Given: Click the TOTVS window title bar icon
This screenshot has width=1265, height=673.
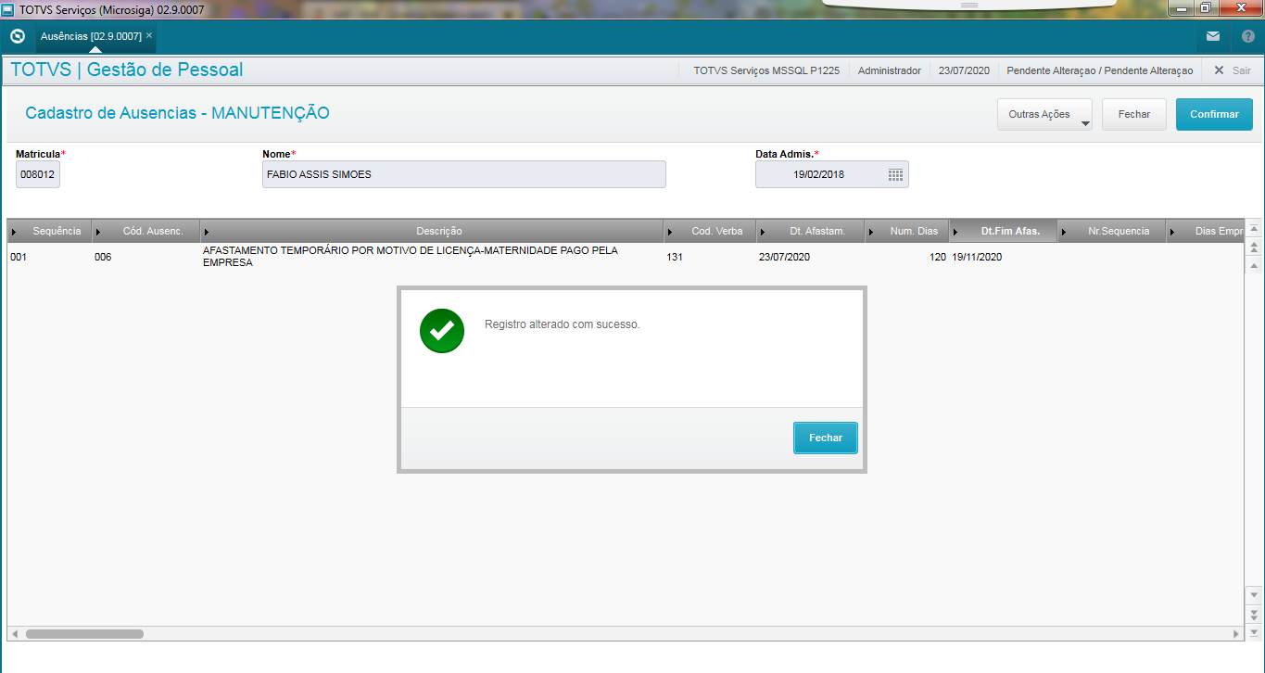Looking at the screenshot, I should tap(7, 9).
